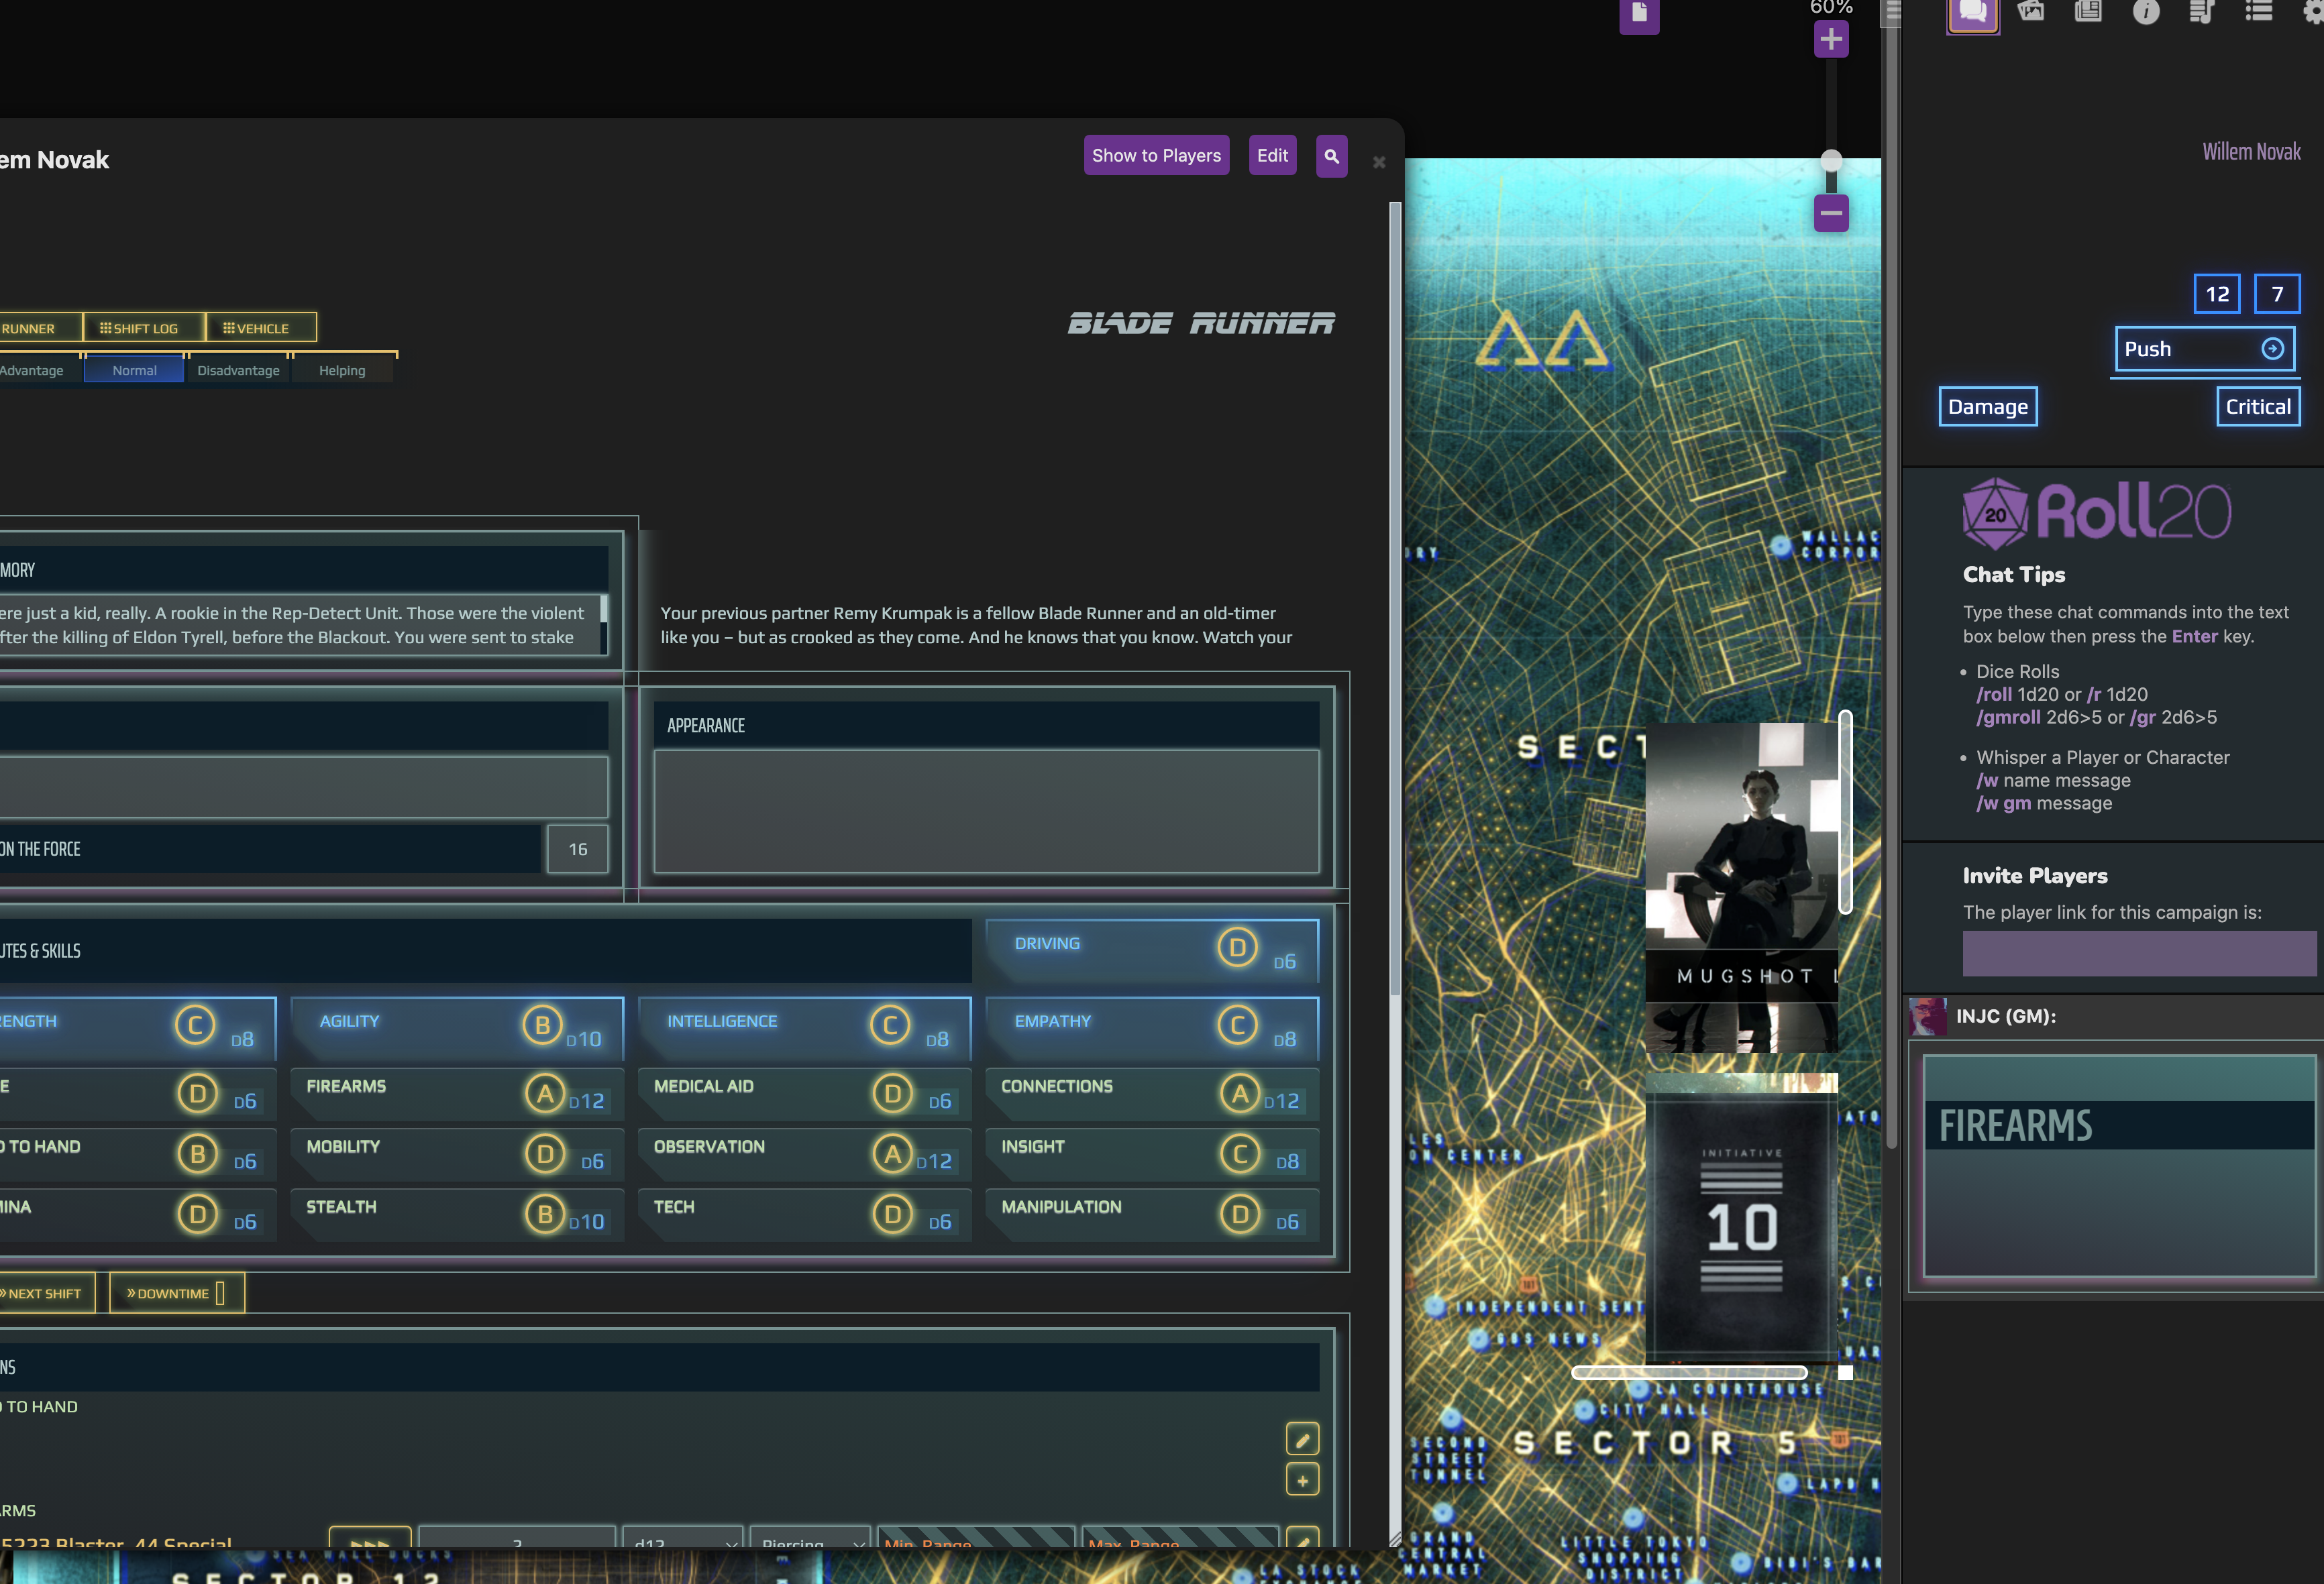Open the Chat tab icon in sidebar

1972,15
